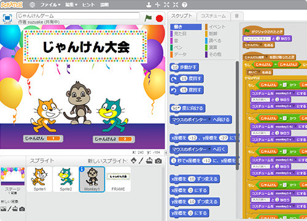Select the 見た目 block category
307x221 pixels.
coord(179,34)
